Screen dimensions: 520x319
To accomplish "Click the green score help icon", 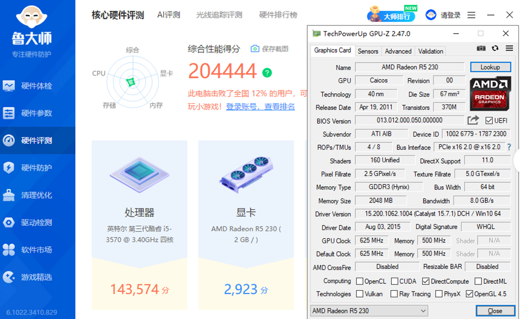I will 267,73.
